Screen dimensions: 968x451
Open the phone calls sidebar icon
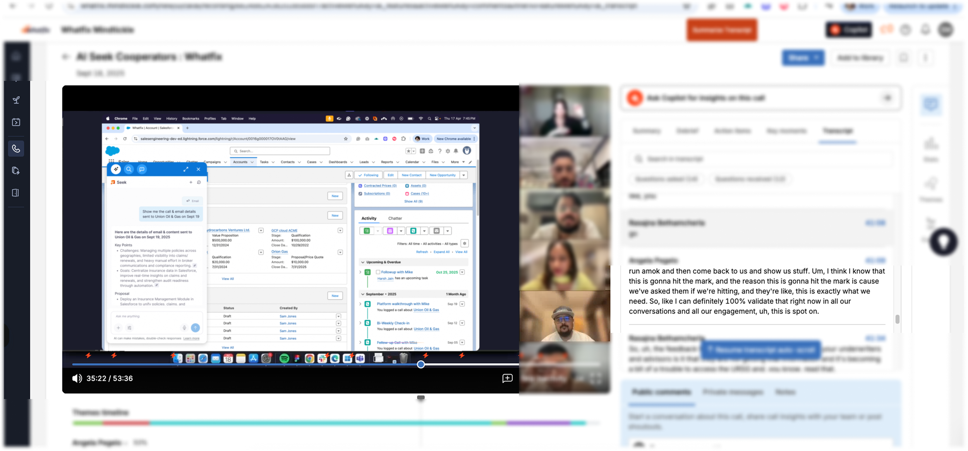(x=16, y=149)
